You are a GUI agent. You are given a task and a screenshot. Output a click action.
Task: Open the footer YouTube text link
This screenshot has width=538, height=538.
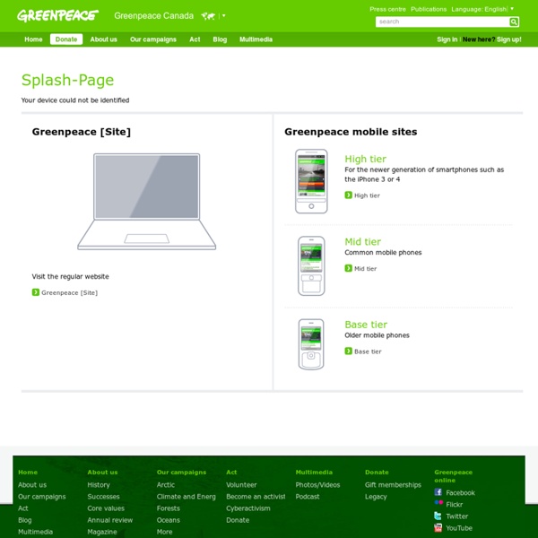(459, 528)
